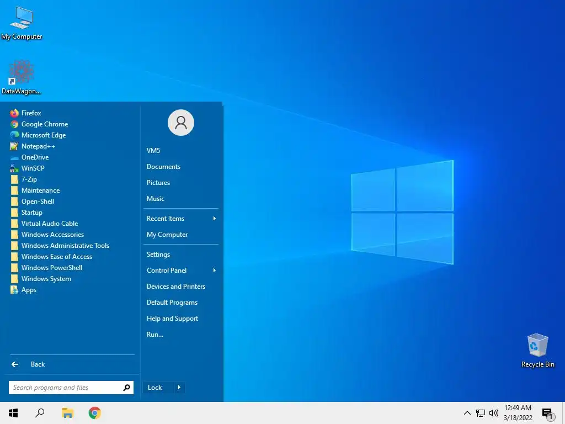The height and width of the screenshot is (424, 565).
Task: Open the taskbar clock and date
Action: (x=518, y=413)
